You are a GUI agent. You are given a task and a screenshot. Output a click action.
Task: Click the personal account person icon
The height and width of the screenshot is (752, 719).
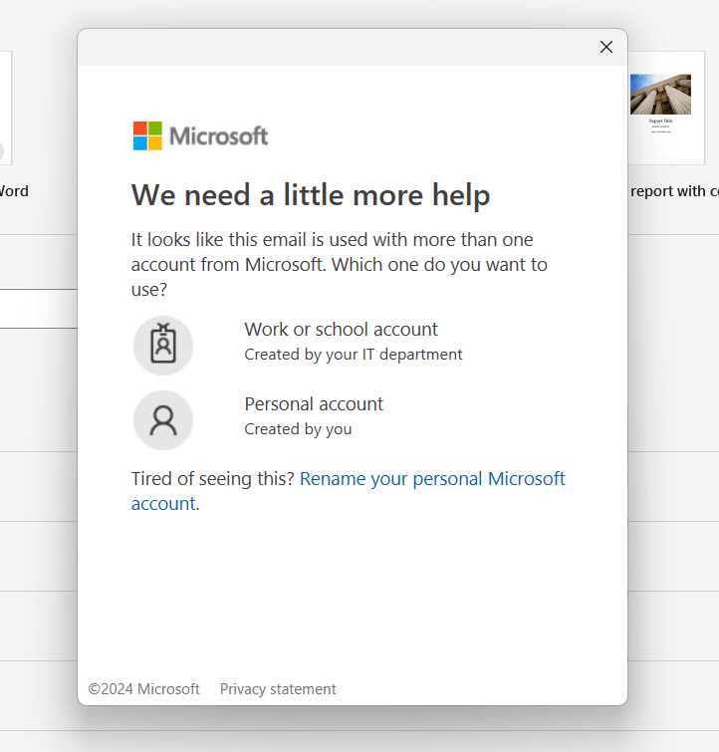click(x=163, y=420)
